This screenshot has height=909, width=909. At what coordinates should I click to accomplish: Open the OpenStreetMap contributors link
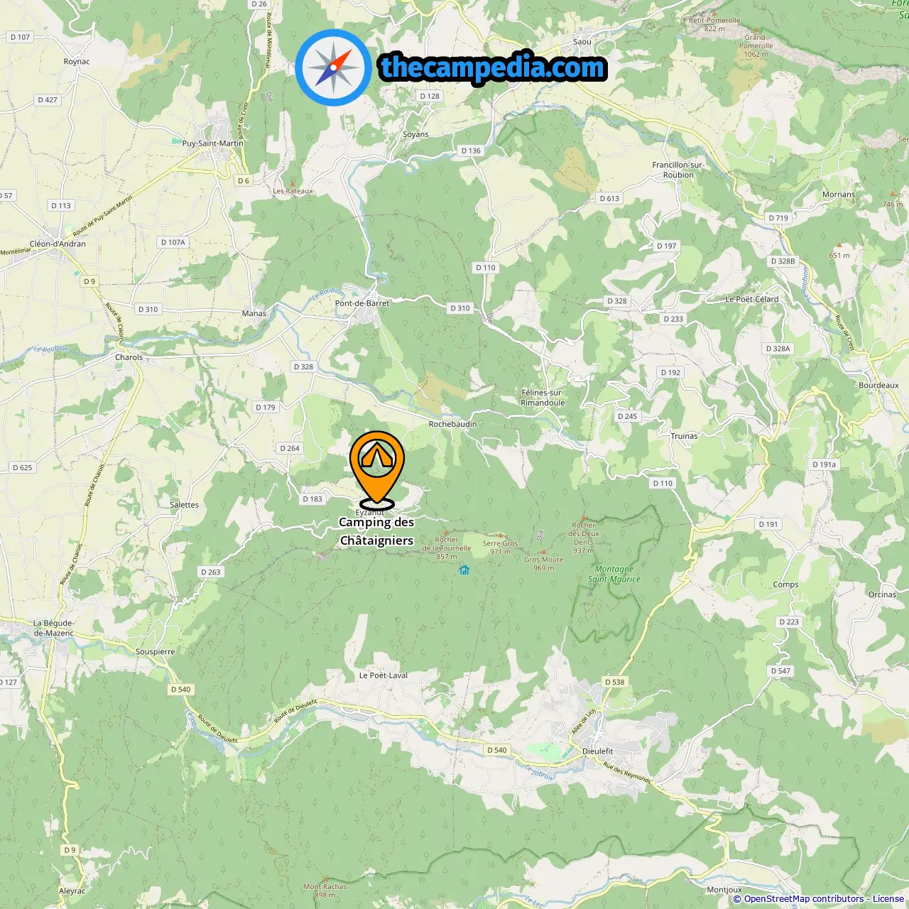tap(804, 899)
